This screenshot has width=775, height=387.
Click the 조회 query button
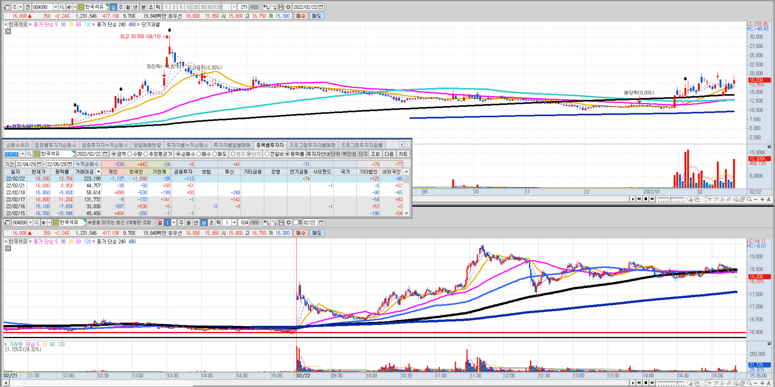(x=375, y=154)
